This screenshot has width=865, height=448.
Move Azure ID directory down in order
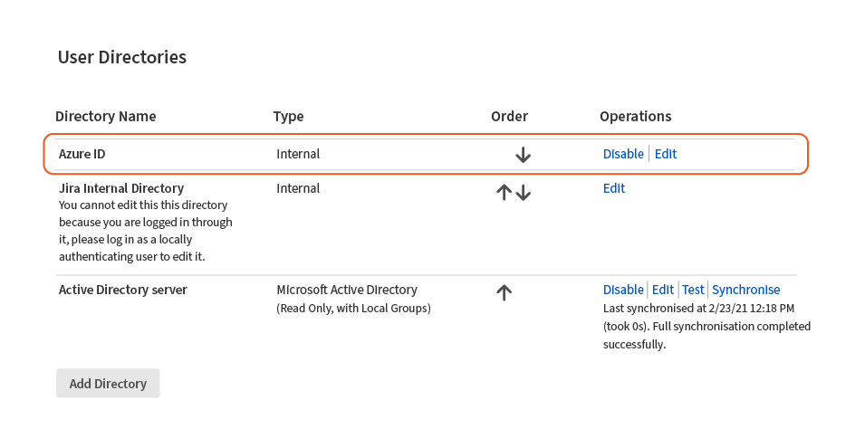[523, 155]
